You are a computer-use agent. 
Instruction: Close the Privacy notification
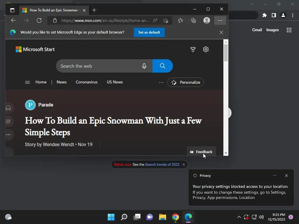click(286, 176)
